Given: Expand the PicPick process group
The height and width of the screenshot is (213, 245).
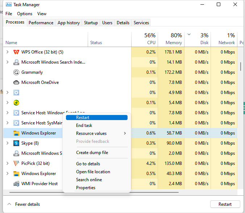Looking at the screenshot, I should 8,163.
